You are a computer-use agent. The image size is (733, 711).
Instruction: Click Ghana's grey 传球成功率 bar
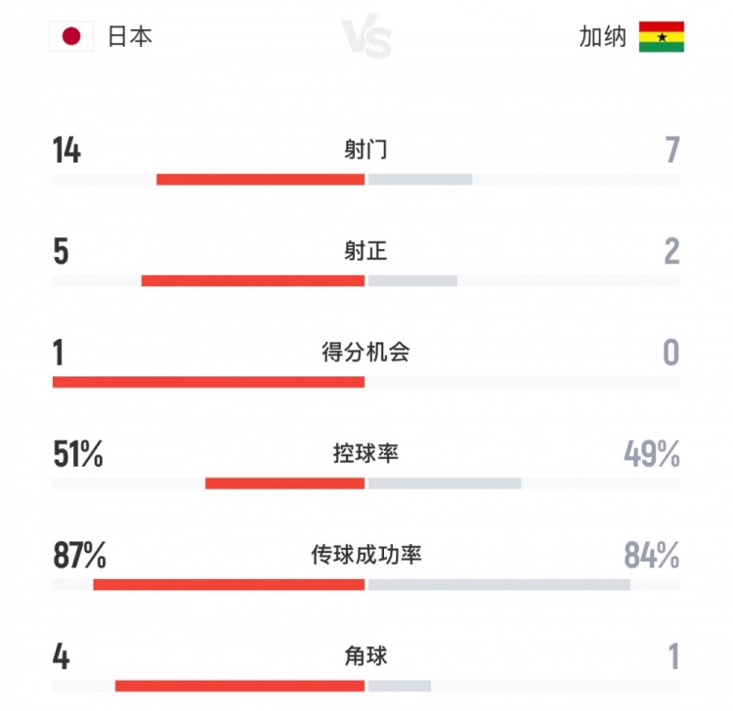coord(498,585)
